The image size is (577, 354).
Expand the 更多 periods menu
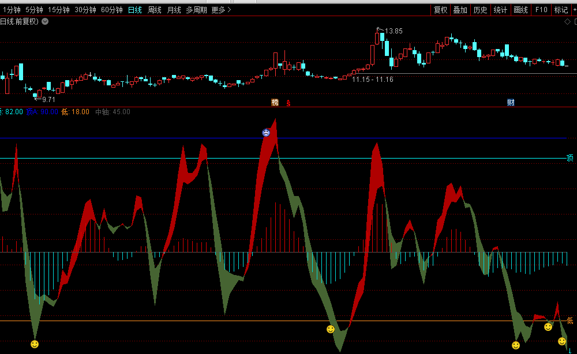coord(221,10)
